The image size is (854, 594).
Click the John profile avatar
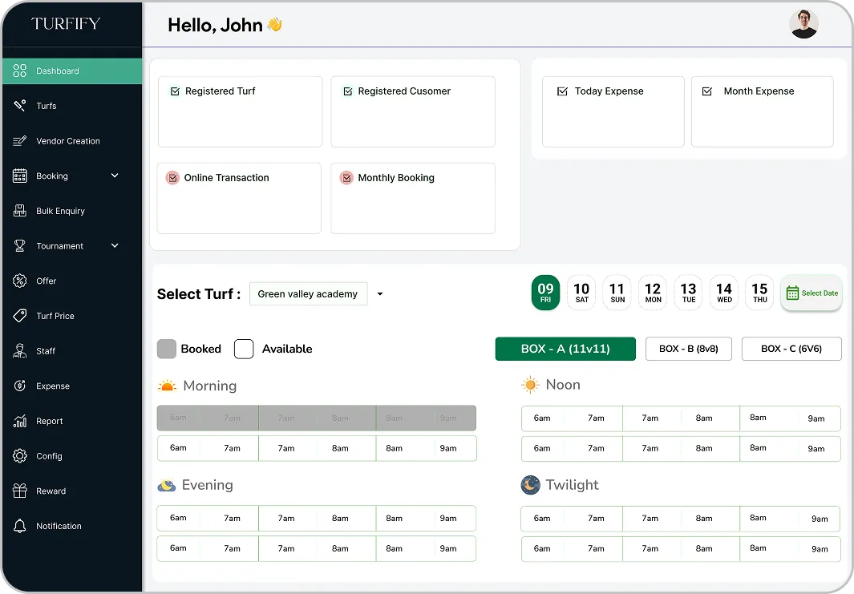[x=803, y=23]
